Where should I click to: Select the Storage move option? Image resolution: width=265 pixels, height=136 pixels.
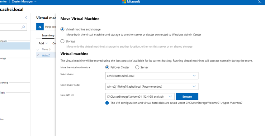62,42
